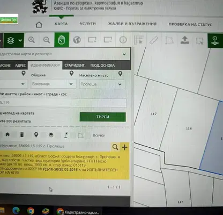Image resolution: width=223 pixels, height=215 pixels.
Task: Filter results by the layers icon
Action: [x=51, y=135]
